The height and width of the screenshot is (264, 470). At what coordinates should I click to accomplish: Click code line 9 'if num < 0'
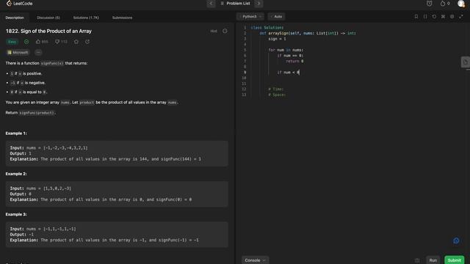tap(288, 73)
